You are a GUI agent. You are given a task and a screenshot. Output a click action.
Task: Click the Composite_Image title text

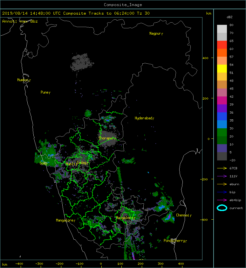(123, 5)
